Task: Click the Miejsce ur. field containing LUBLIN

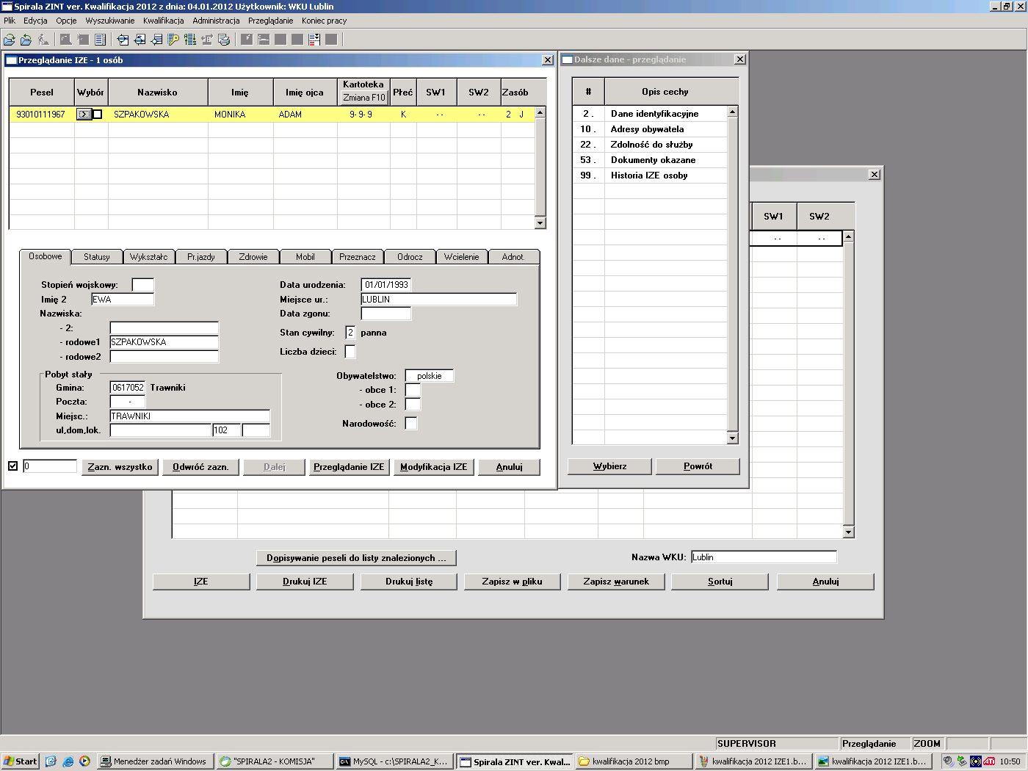Action: (438, 300)
